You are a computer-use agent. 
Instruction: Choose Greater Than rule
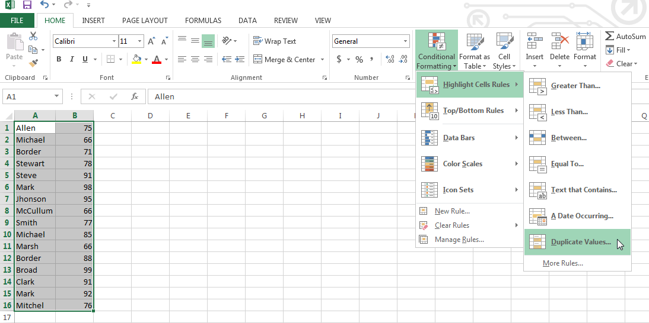[x=577, y=86]
